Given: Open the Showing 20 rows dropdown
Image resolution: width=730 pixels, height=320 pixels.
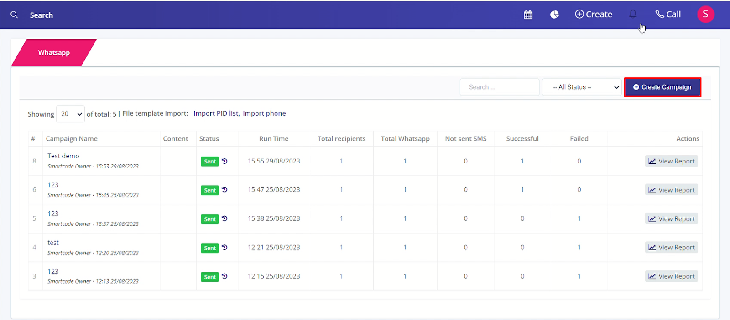Looking at the screenshot, I should coord(70,114).
